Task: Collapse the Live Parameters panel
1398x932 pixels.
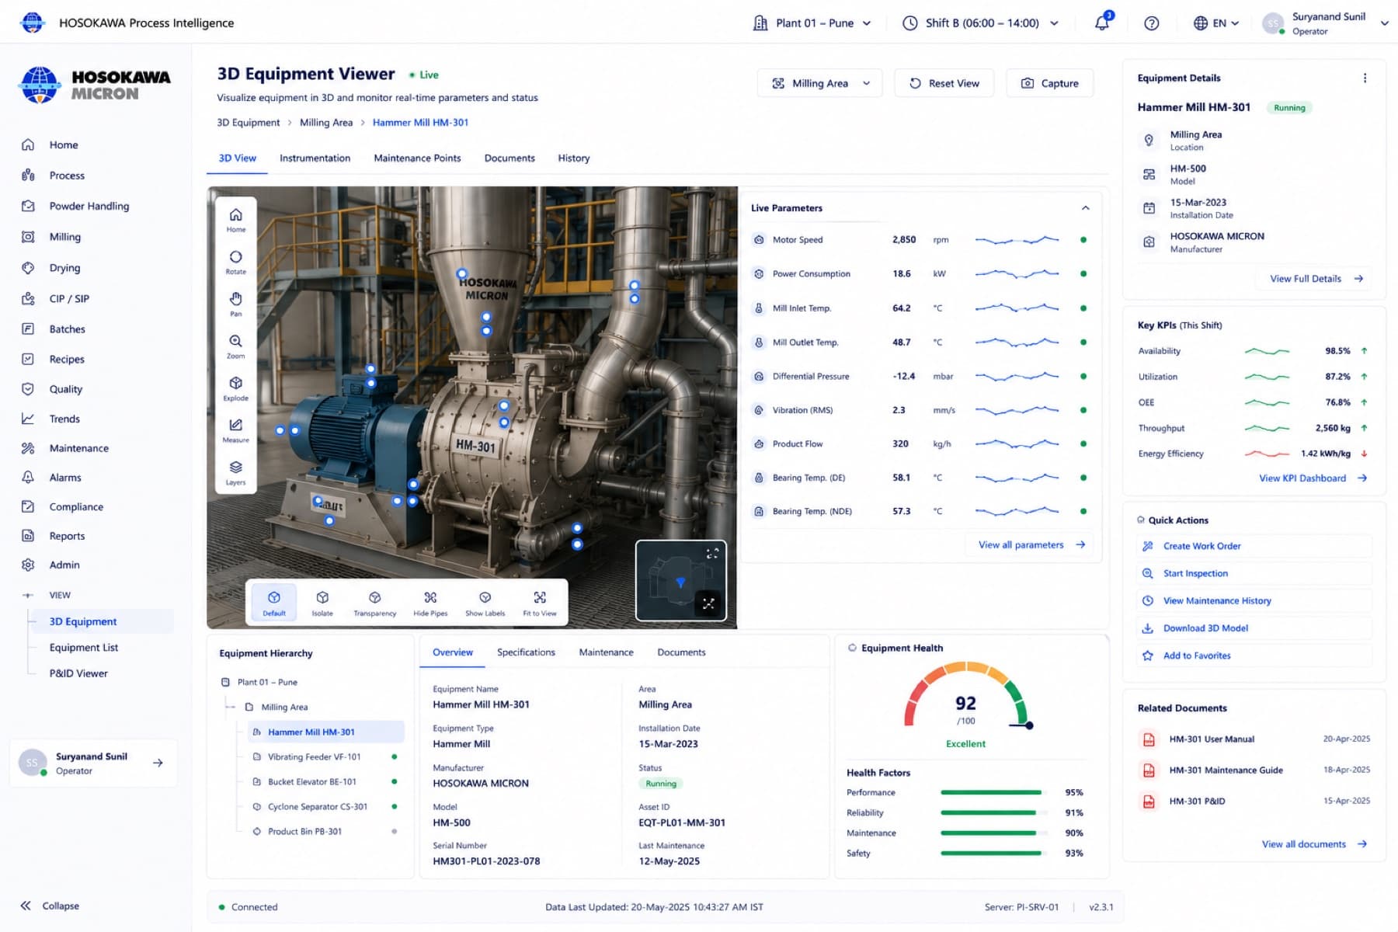Action: pos(1085,208)
